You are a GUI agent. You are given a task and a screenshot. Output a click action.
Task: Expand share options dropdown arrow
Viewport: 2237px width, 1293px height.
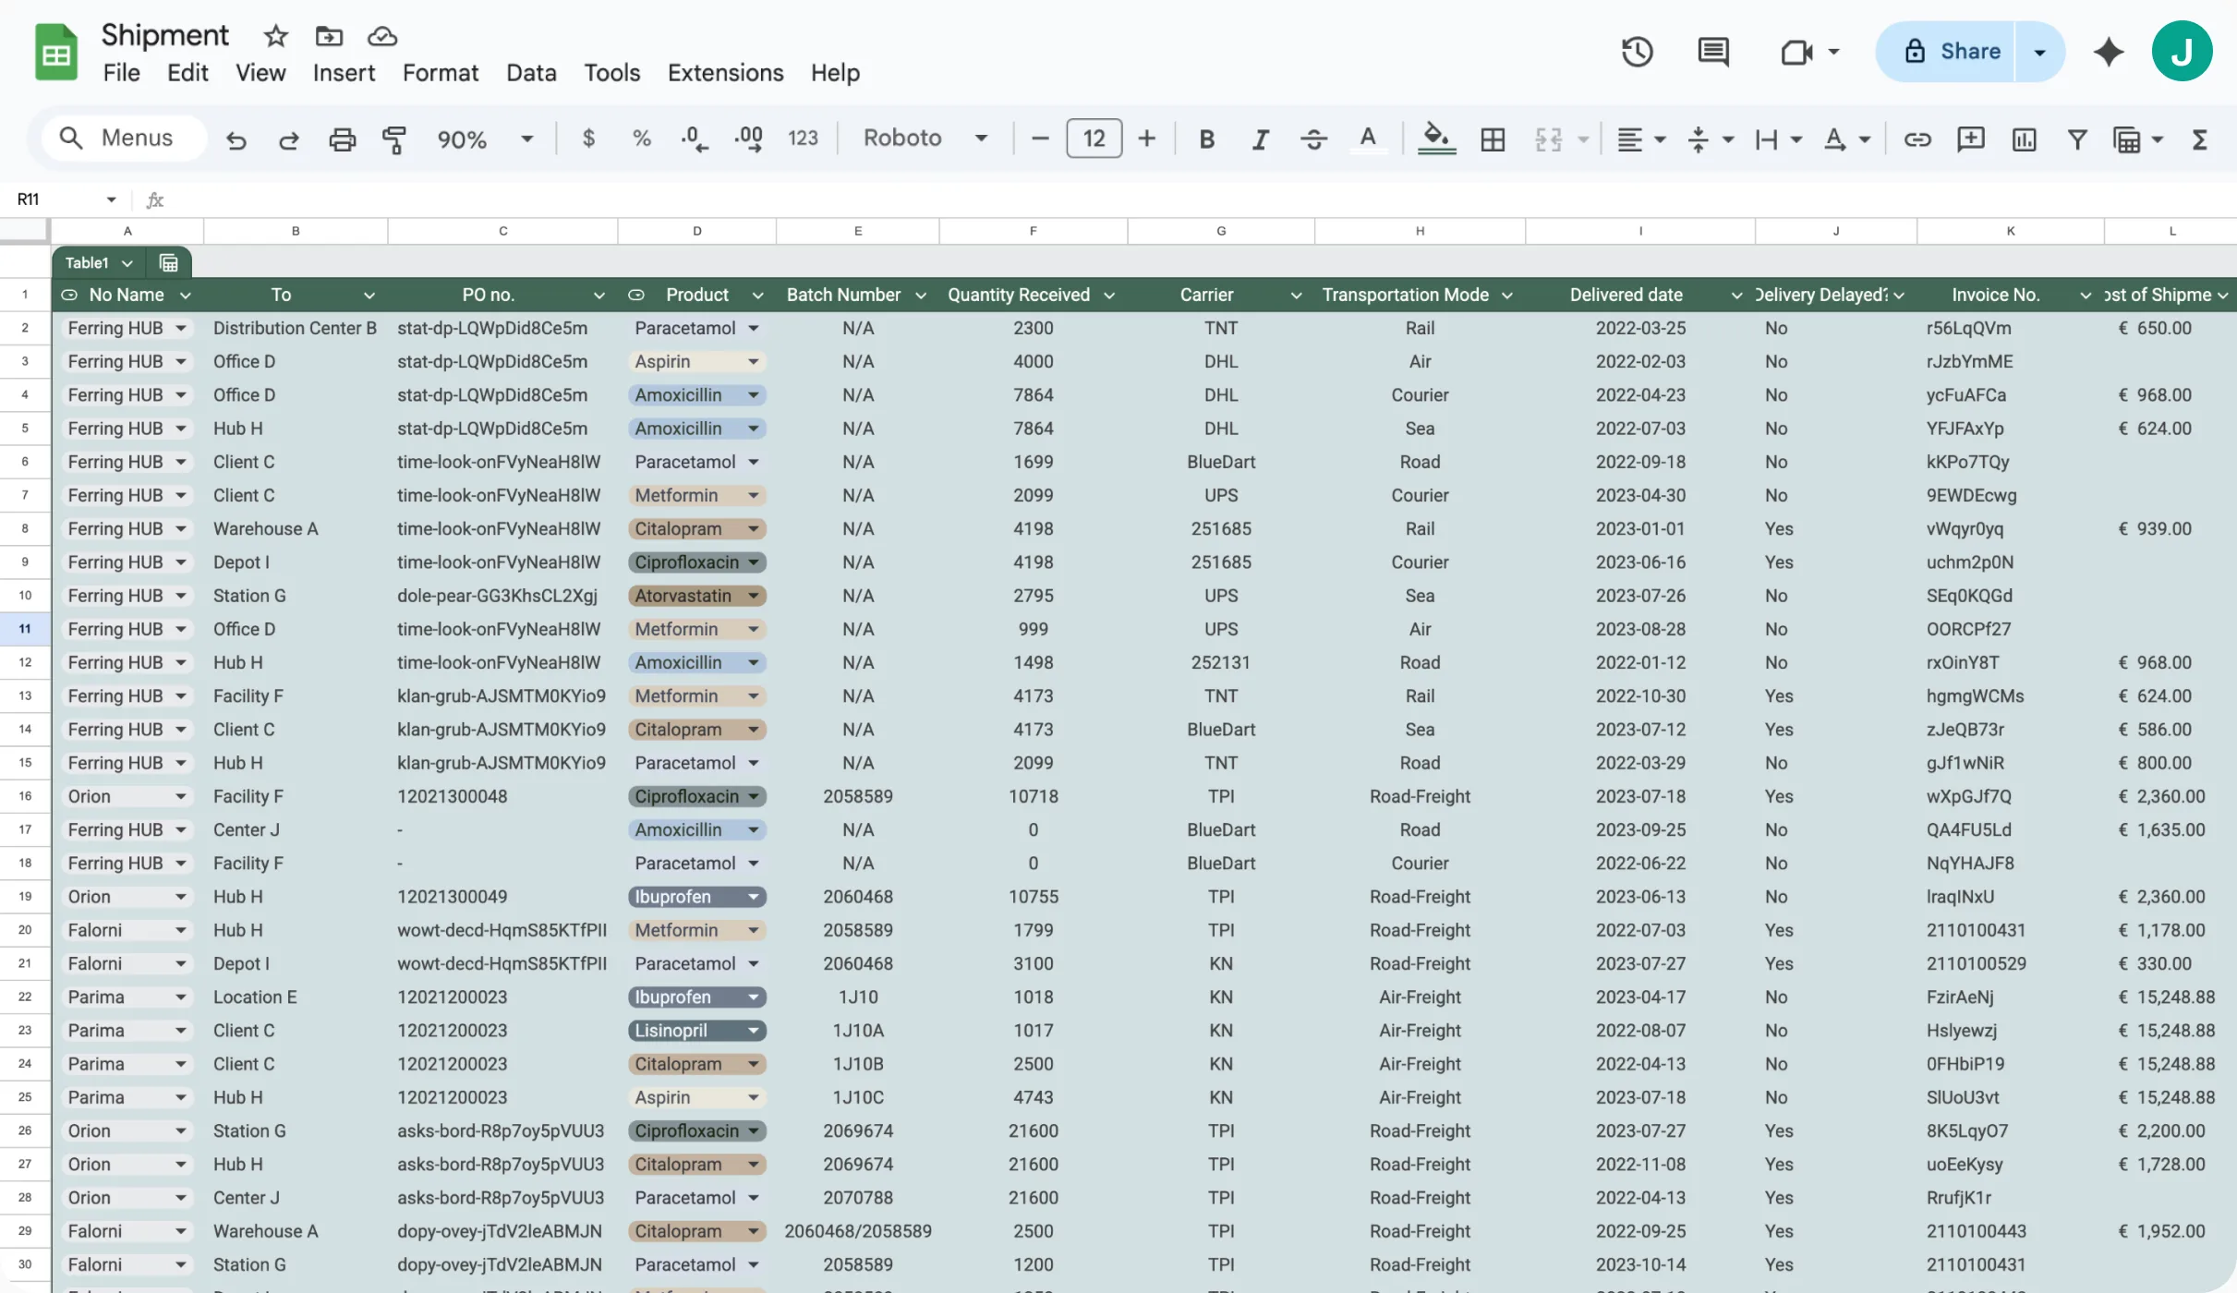tap(2039, 52)
